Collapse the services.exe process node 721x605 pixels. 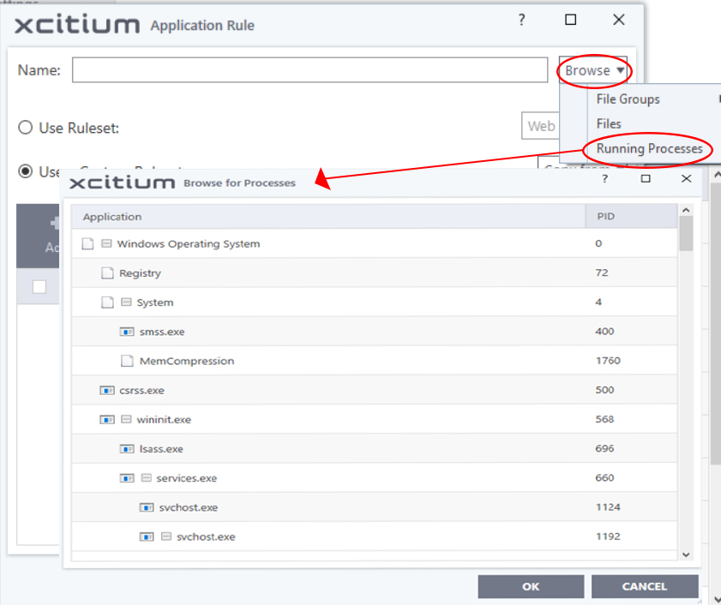(147, 478)
